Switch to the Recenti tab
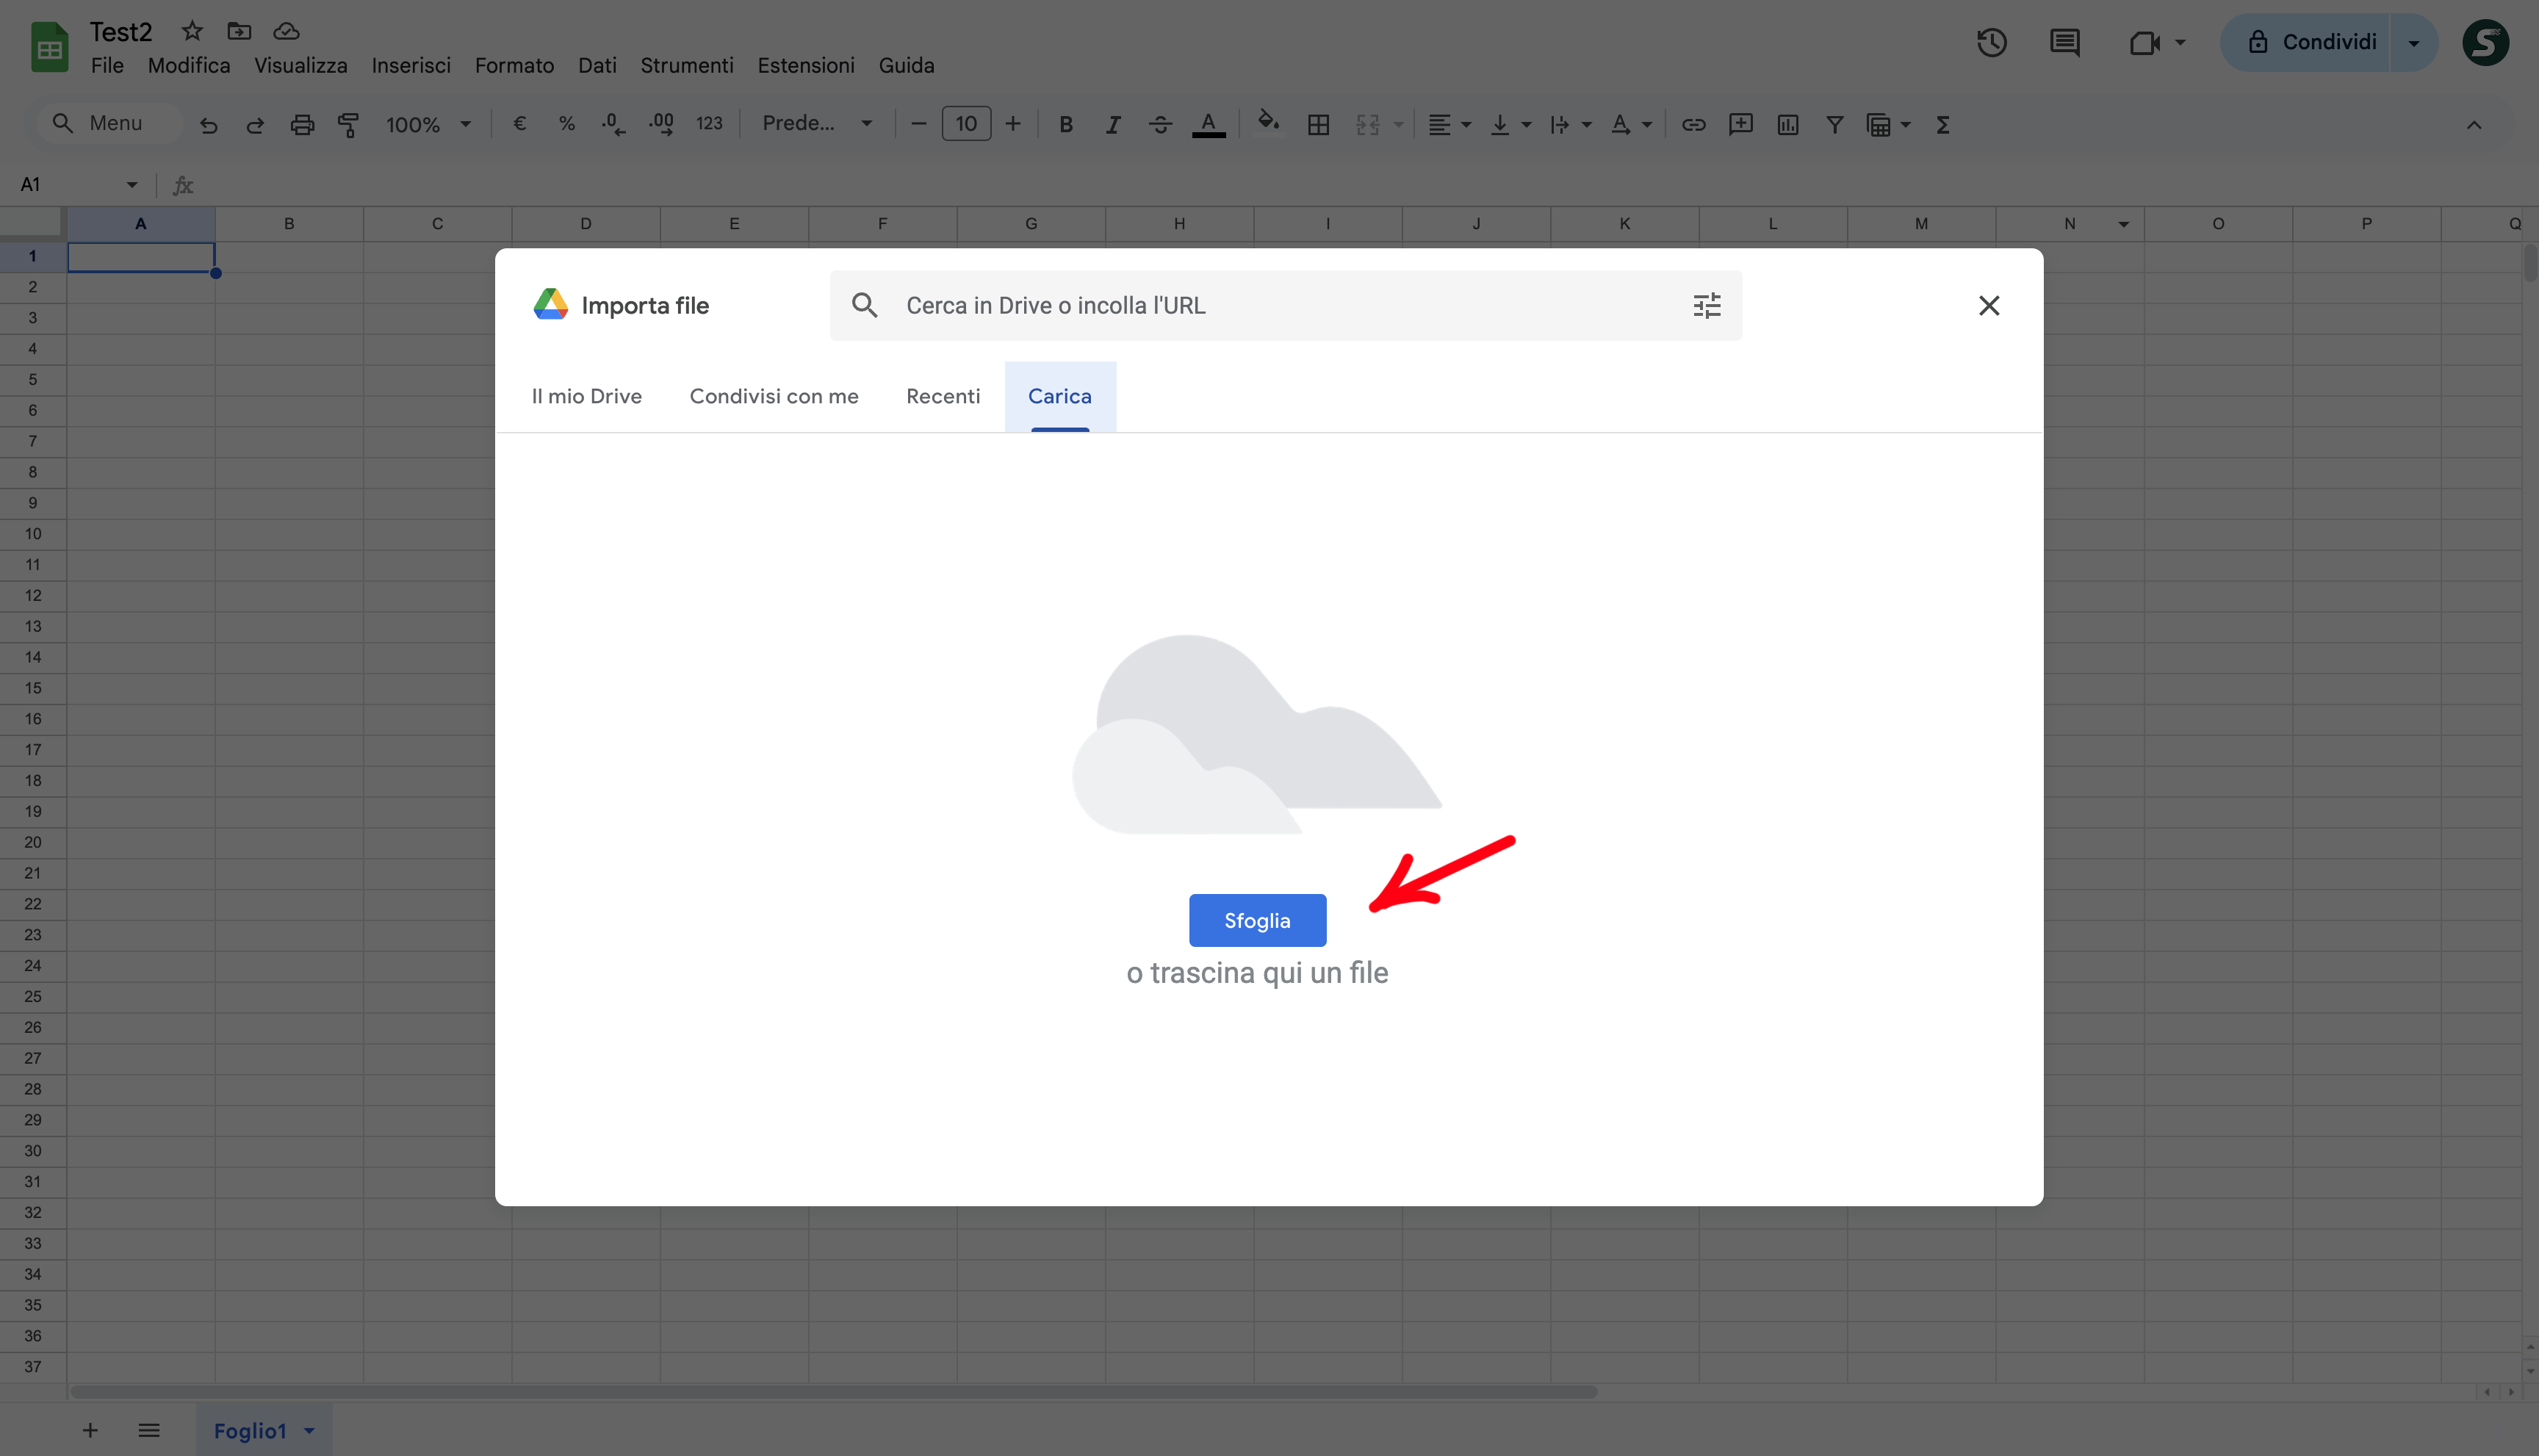 pos(942,396)
